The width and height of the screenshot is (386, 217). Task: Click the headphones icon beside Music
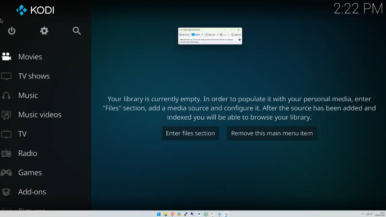tap(6, 96)
